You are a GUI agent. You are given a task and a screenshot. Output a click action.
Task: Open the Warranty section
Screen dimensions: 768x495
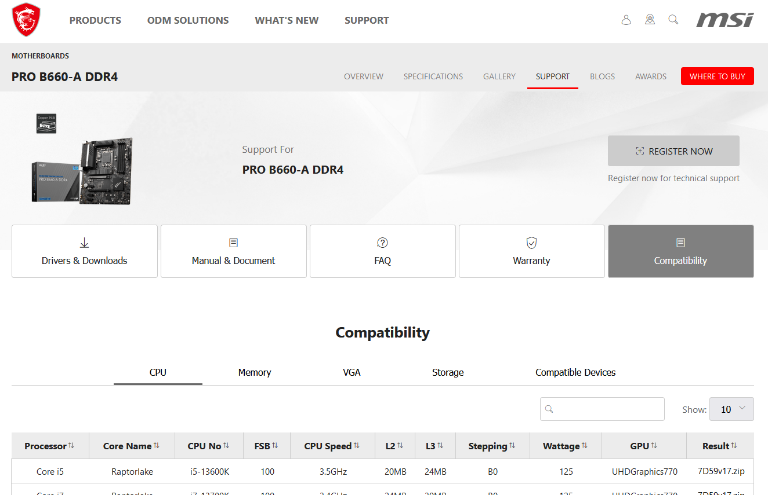532,251
